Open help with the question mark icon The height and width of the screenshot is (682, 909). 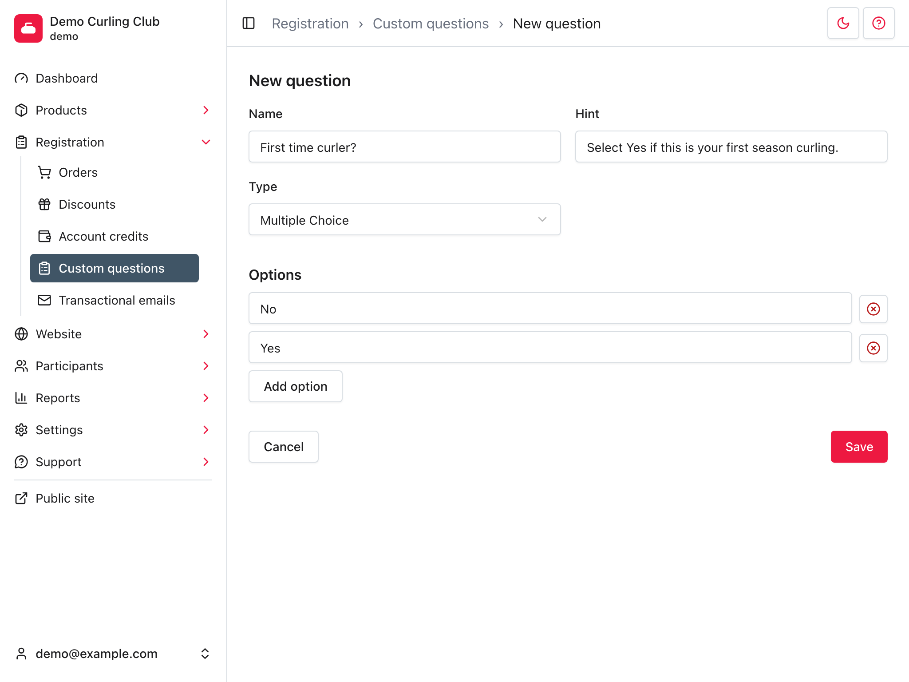879,23
